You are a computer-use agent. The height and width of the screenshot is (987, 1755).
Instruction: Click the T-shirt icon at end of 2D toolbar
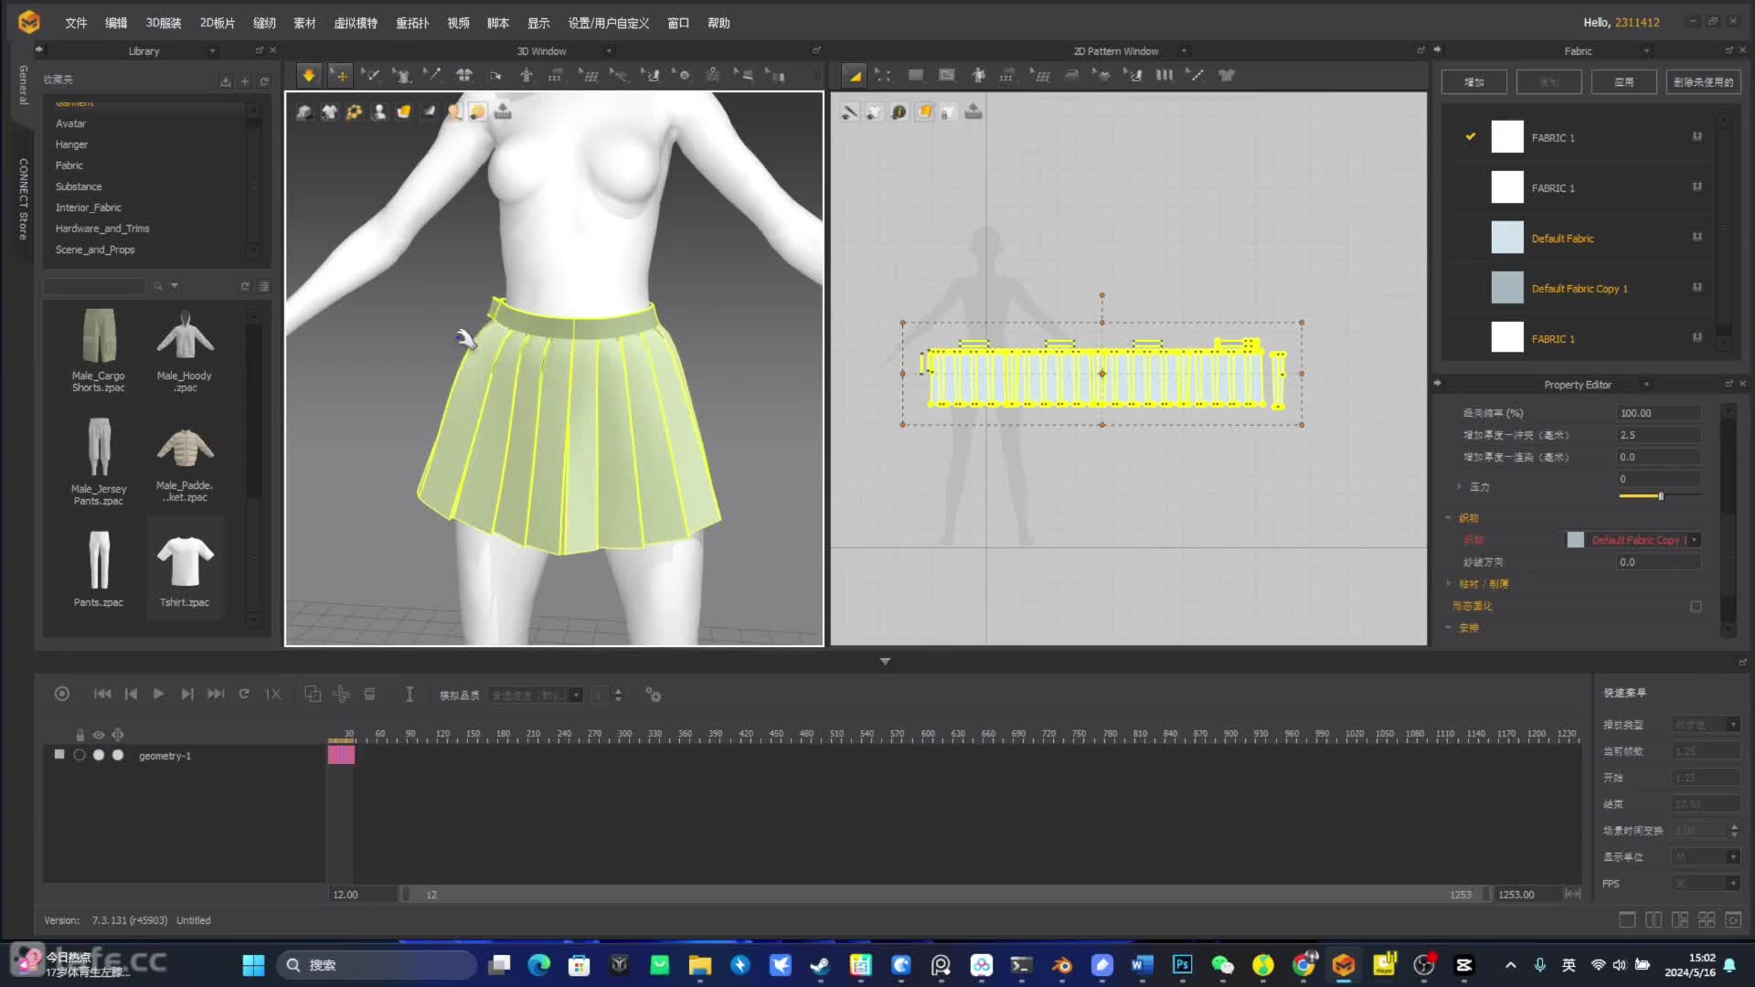(x=1227, y=76)
